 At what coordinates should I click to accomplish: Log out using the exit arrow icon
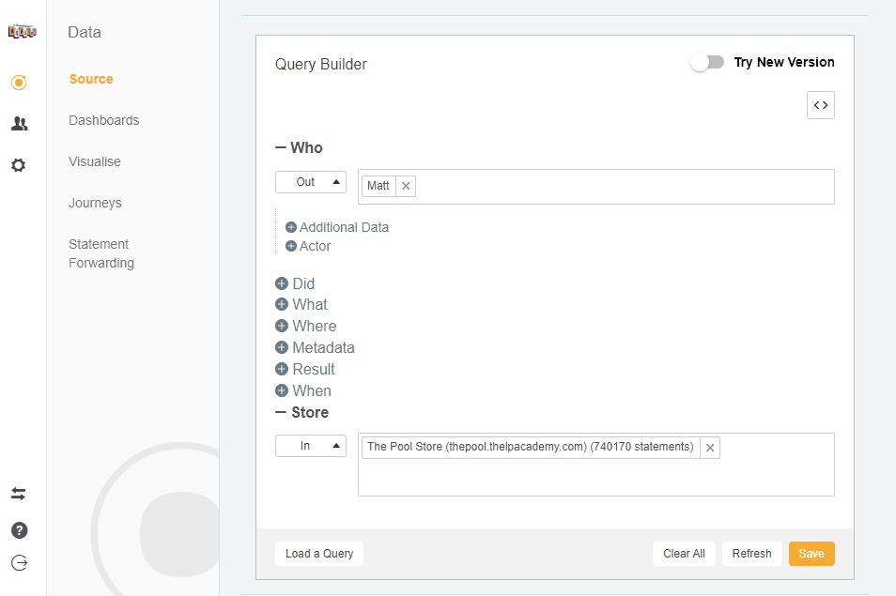pyautogui.click(x=19, y=562)
